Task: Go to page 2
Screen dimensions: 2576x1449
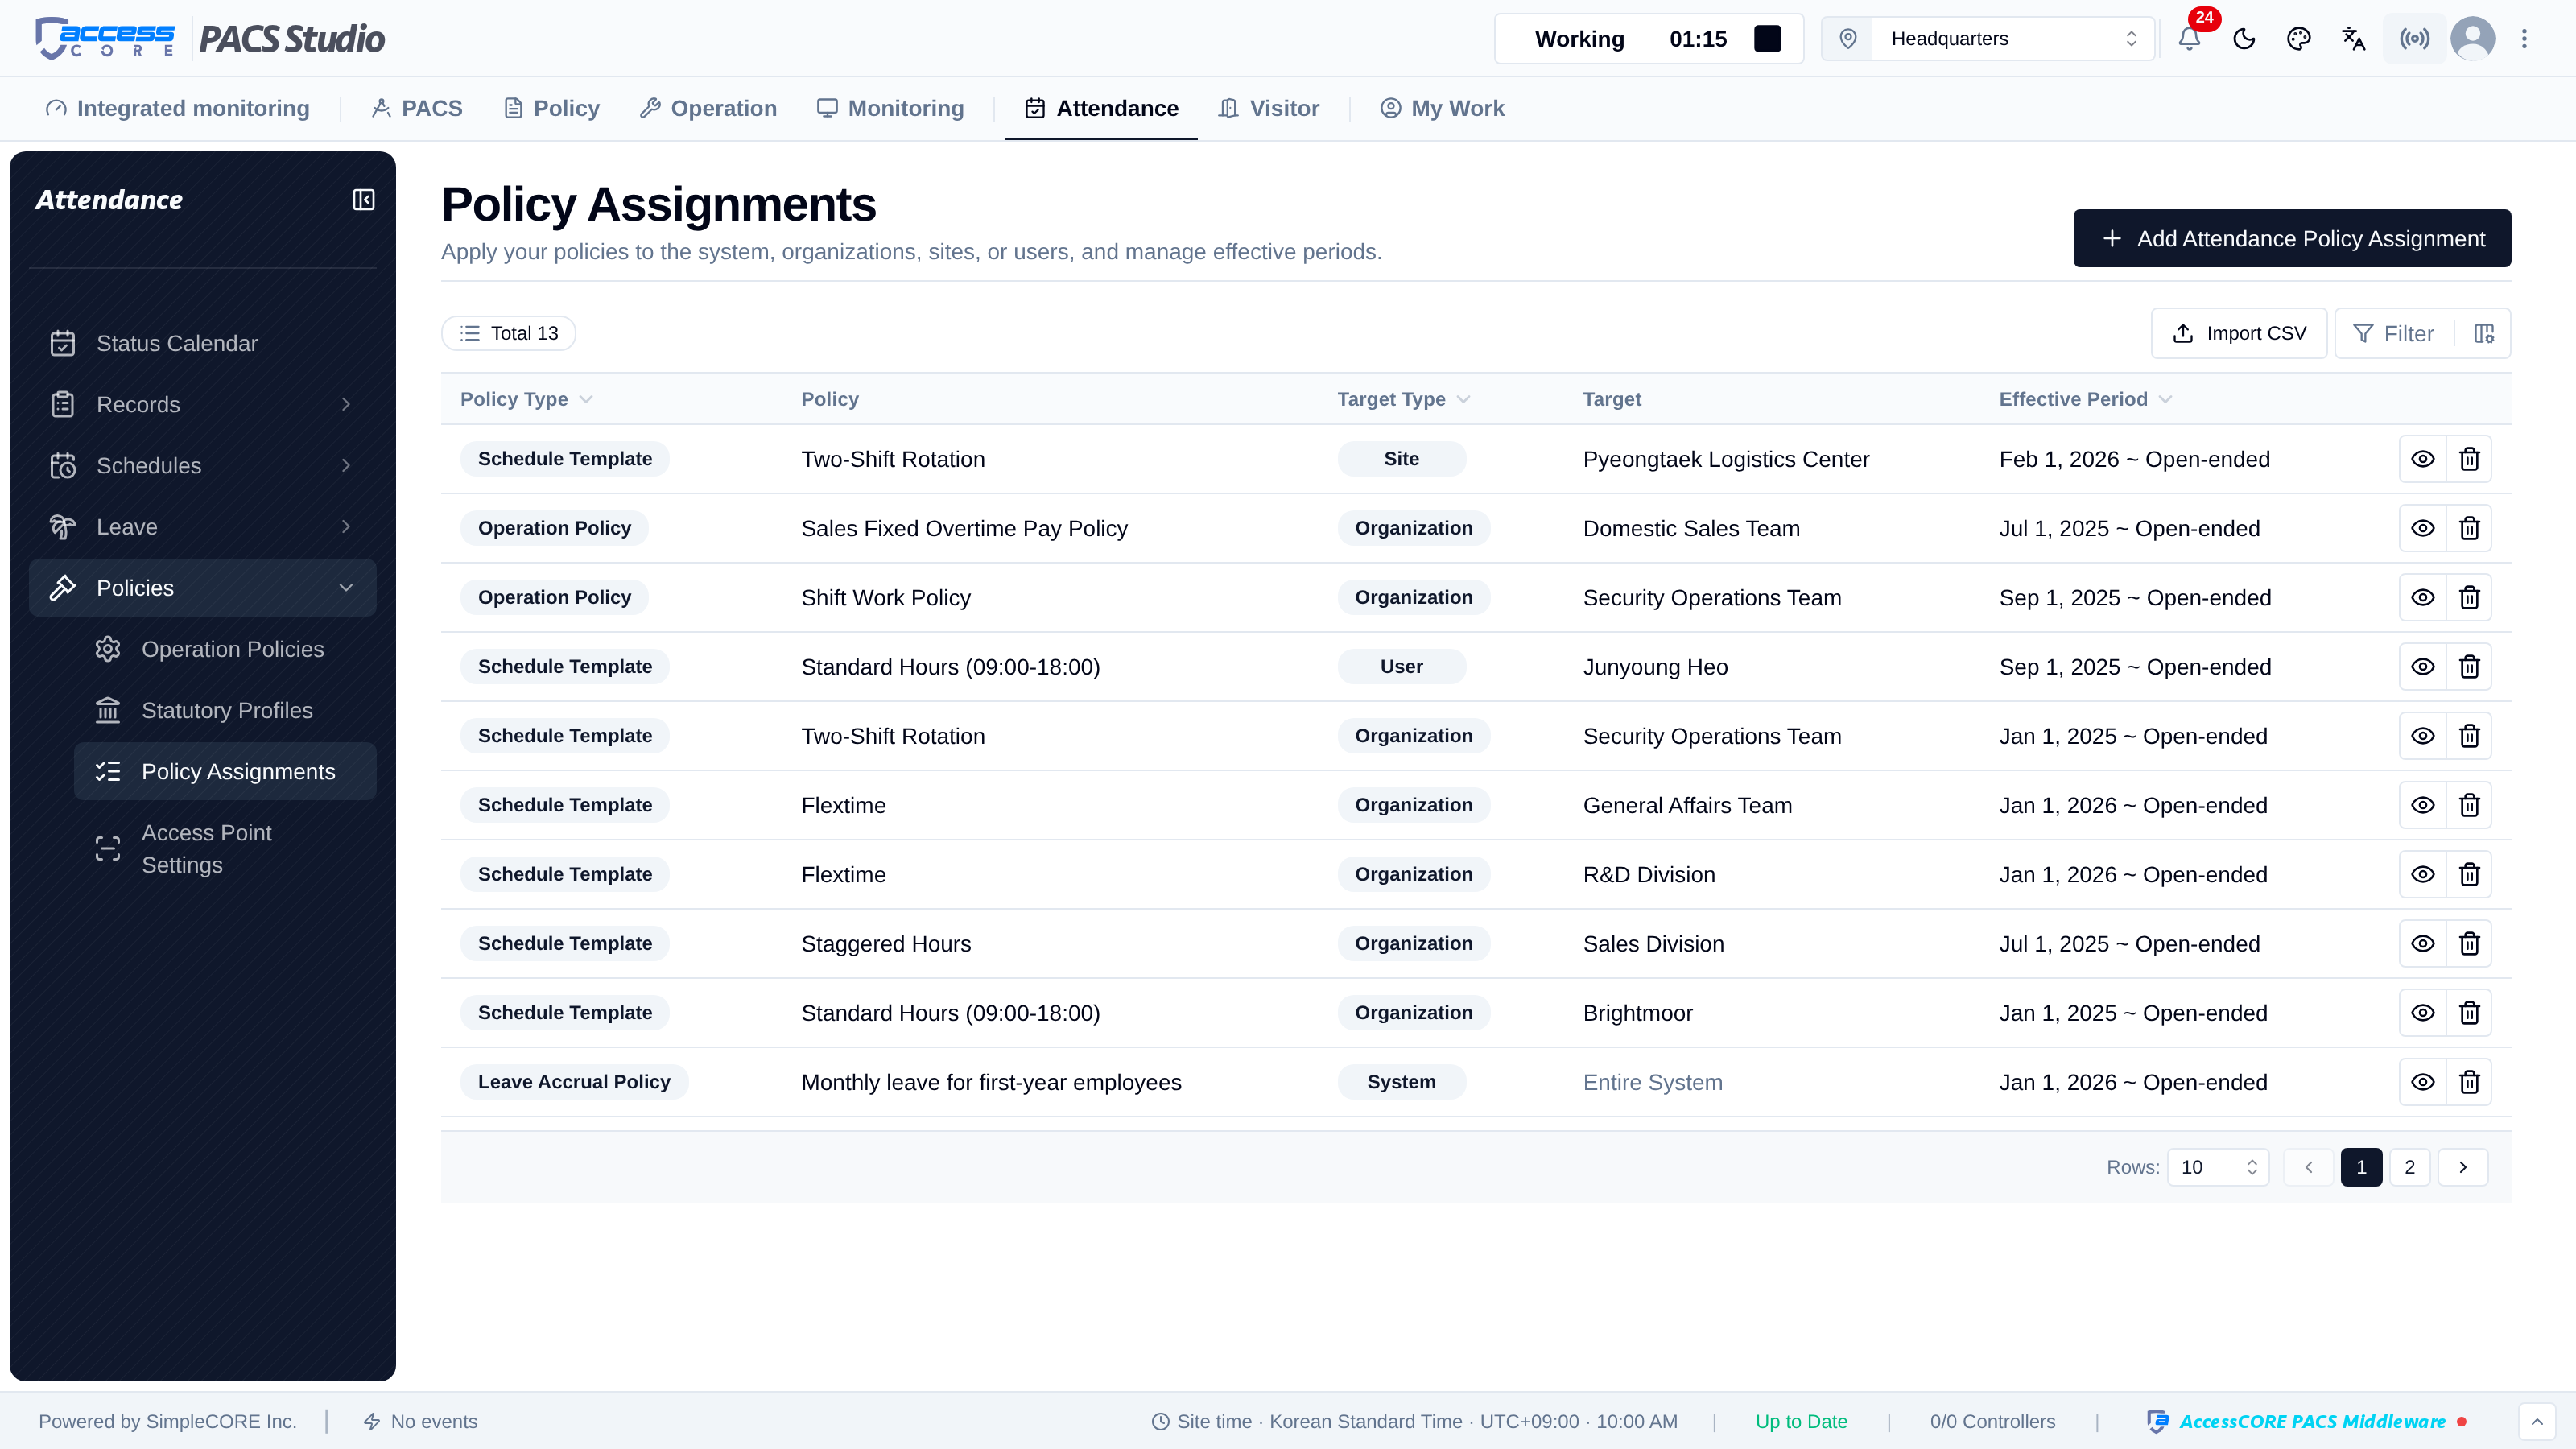Action: tap(2410, 1168)
